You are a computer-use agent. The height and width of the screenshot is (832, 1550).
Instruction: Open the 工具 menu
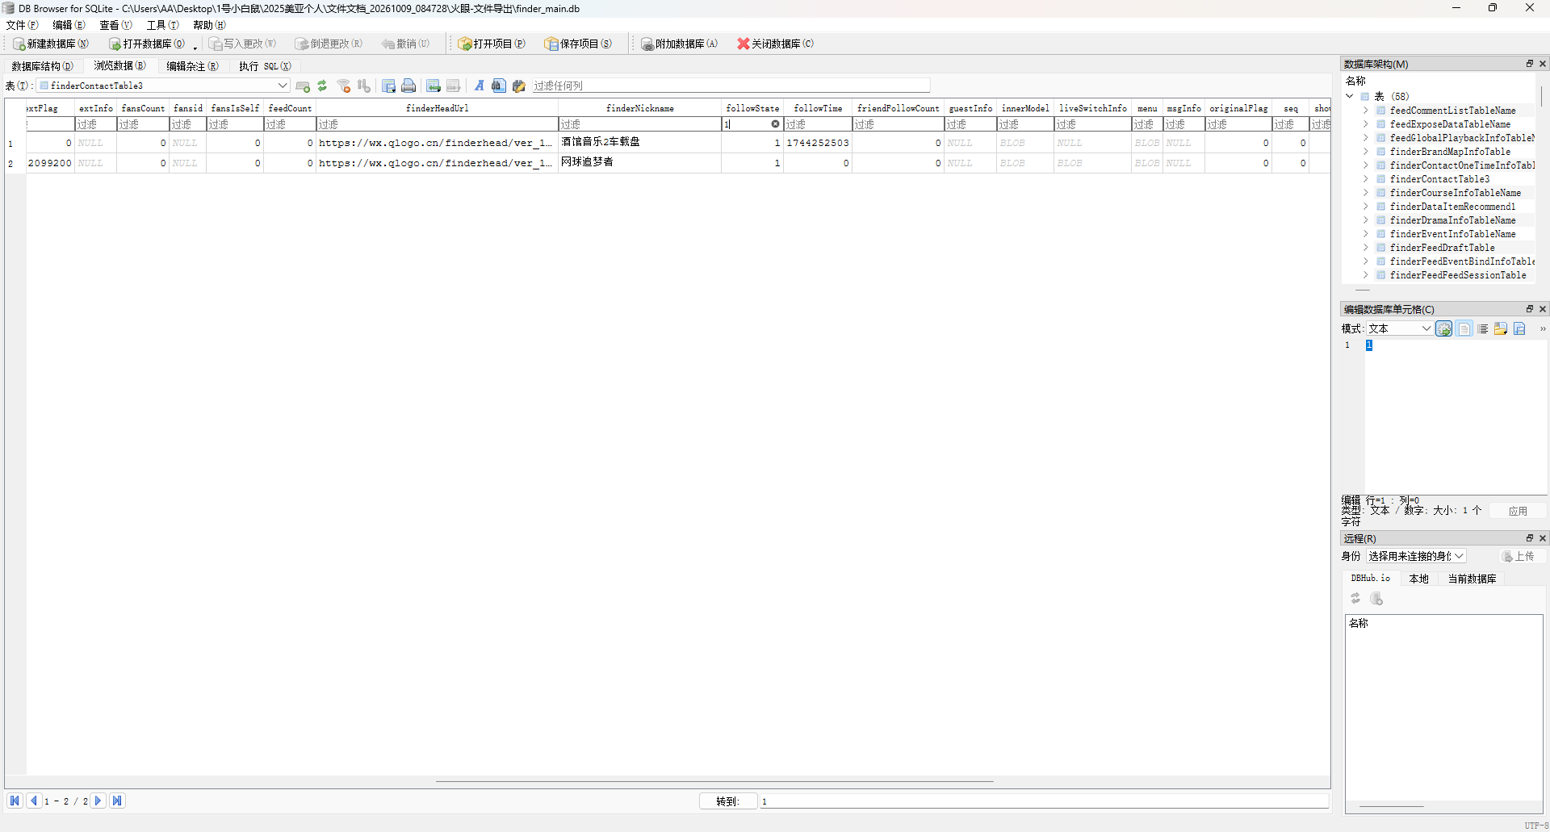click(162, 25)
